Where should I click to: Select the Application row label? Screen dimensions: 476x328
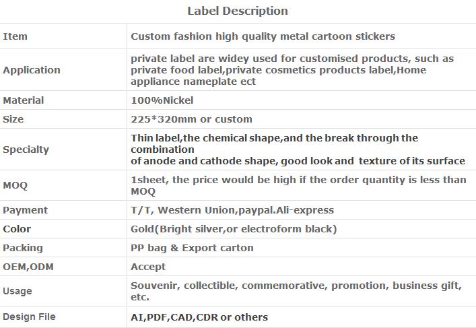point(32,70)
